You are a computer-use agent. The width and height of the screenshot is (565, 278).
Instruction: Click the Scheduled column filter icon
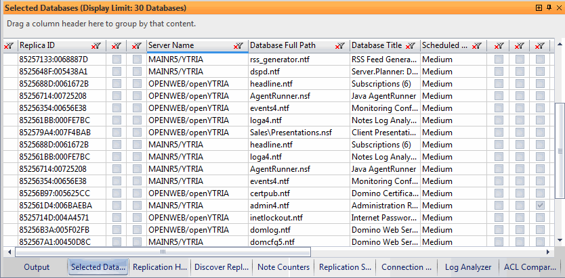coord(478,45)
